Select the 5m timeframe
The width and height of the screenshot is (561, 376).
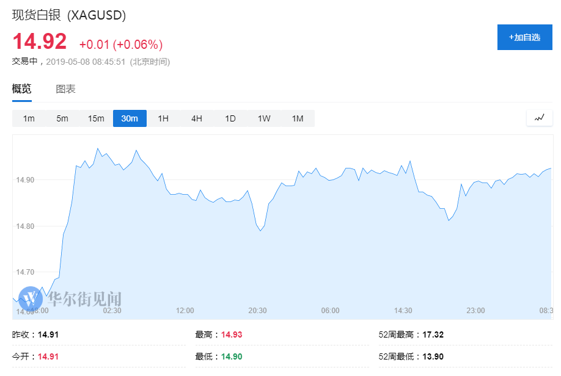tap(62, 118)
